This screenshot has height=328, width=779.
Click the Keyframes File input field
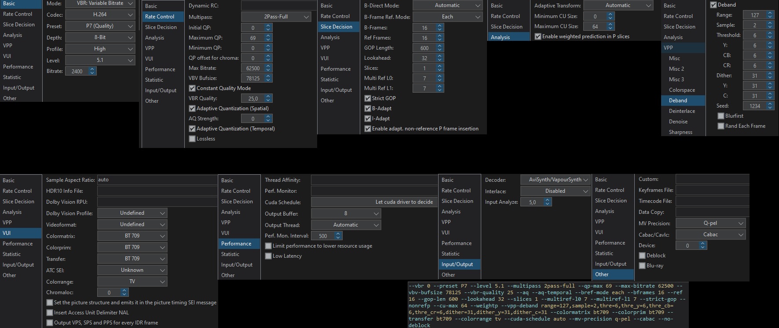712,190
